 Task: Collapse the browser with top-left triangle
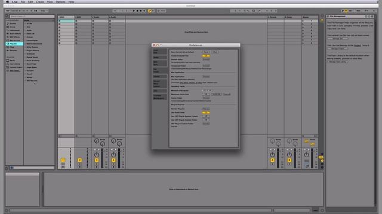(x=7, y=16)
